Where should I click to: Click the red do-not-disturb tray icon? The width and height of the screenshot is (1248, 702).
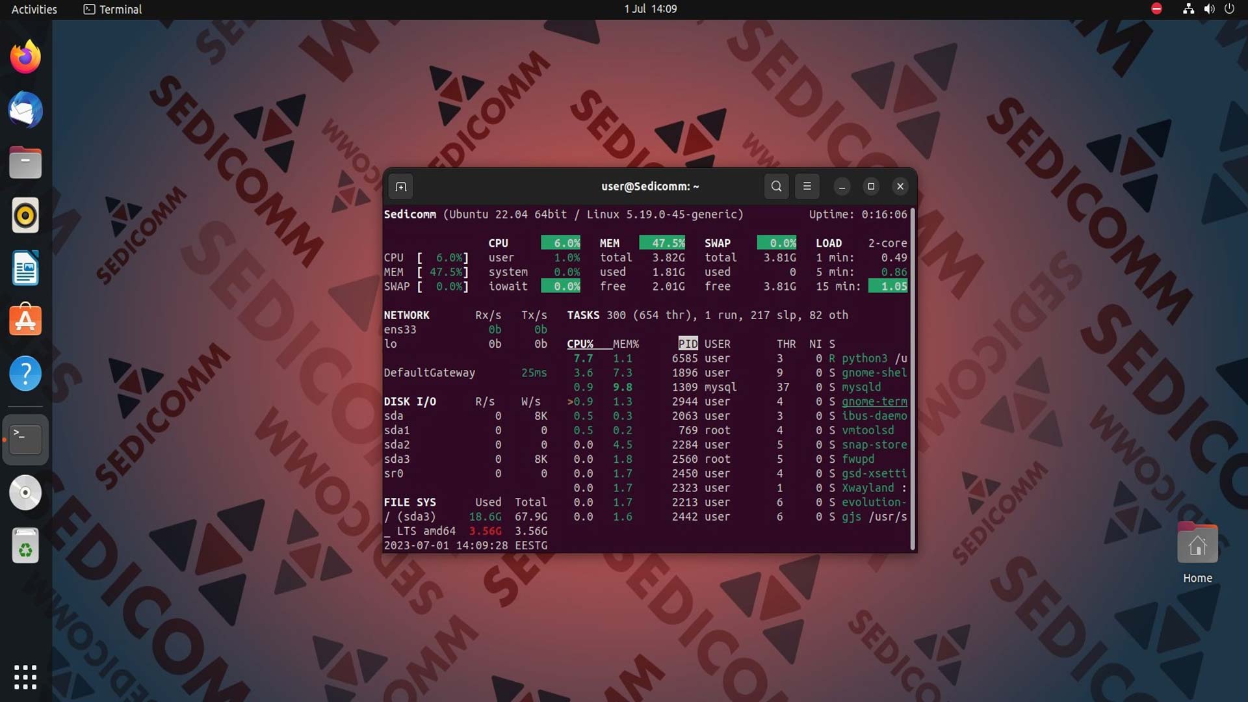point(1156,9)
